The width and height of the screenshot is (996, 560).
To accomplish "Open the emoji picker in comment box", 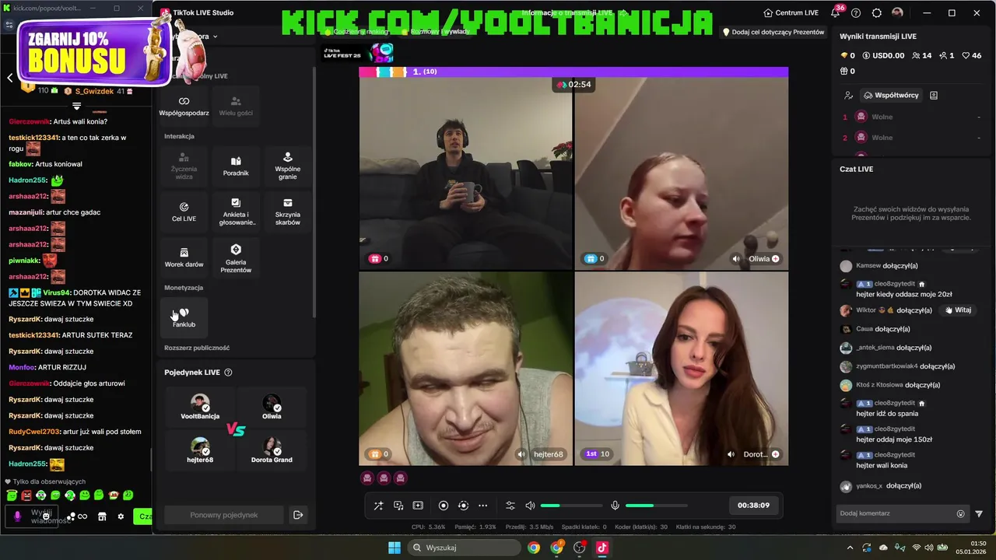I will pos(960,513).
